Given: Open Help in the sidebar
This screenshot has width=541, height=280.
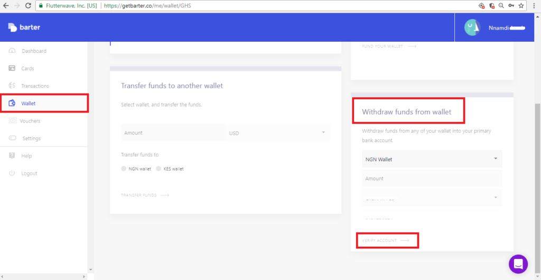Looking at the screenshot, I should [x=26, y=156].
